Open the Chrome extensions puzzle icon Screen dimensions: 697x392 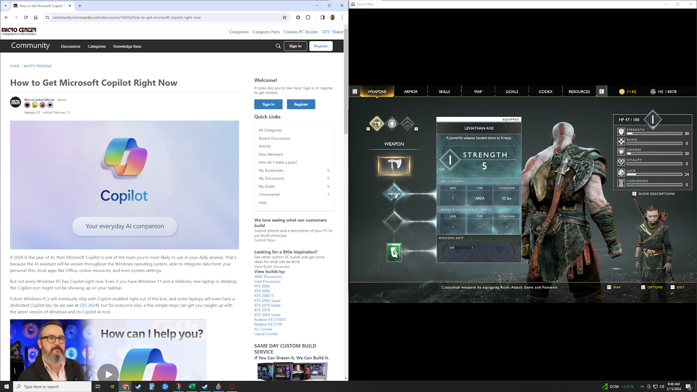click(308, 17)
